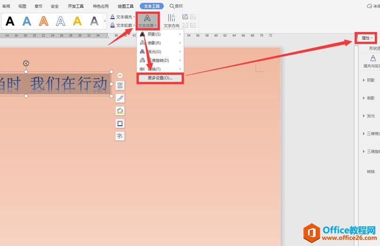Viewport: 380px width, 246px height.
Task: Click the 字 text settings floating icon
Action: coord(120,136)
